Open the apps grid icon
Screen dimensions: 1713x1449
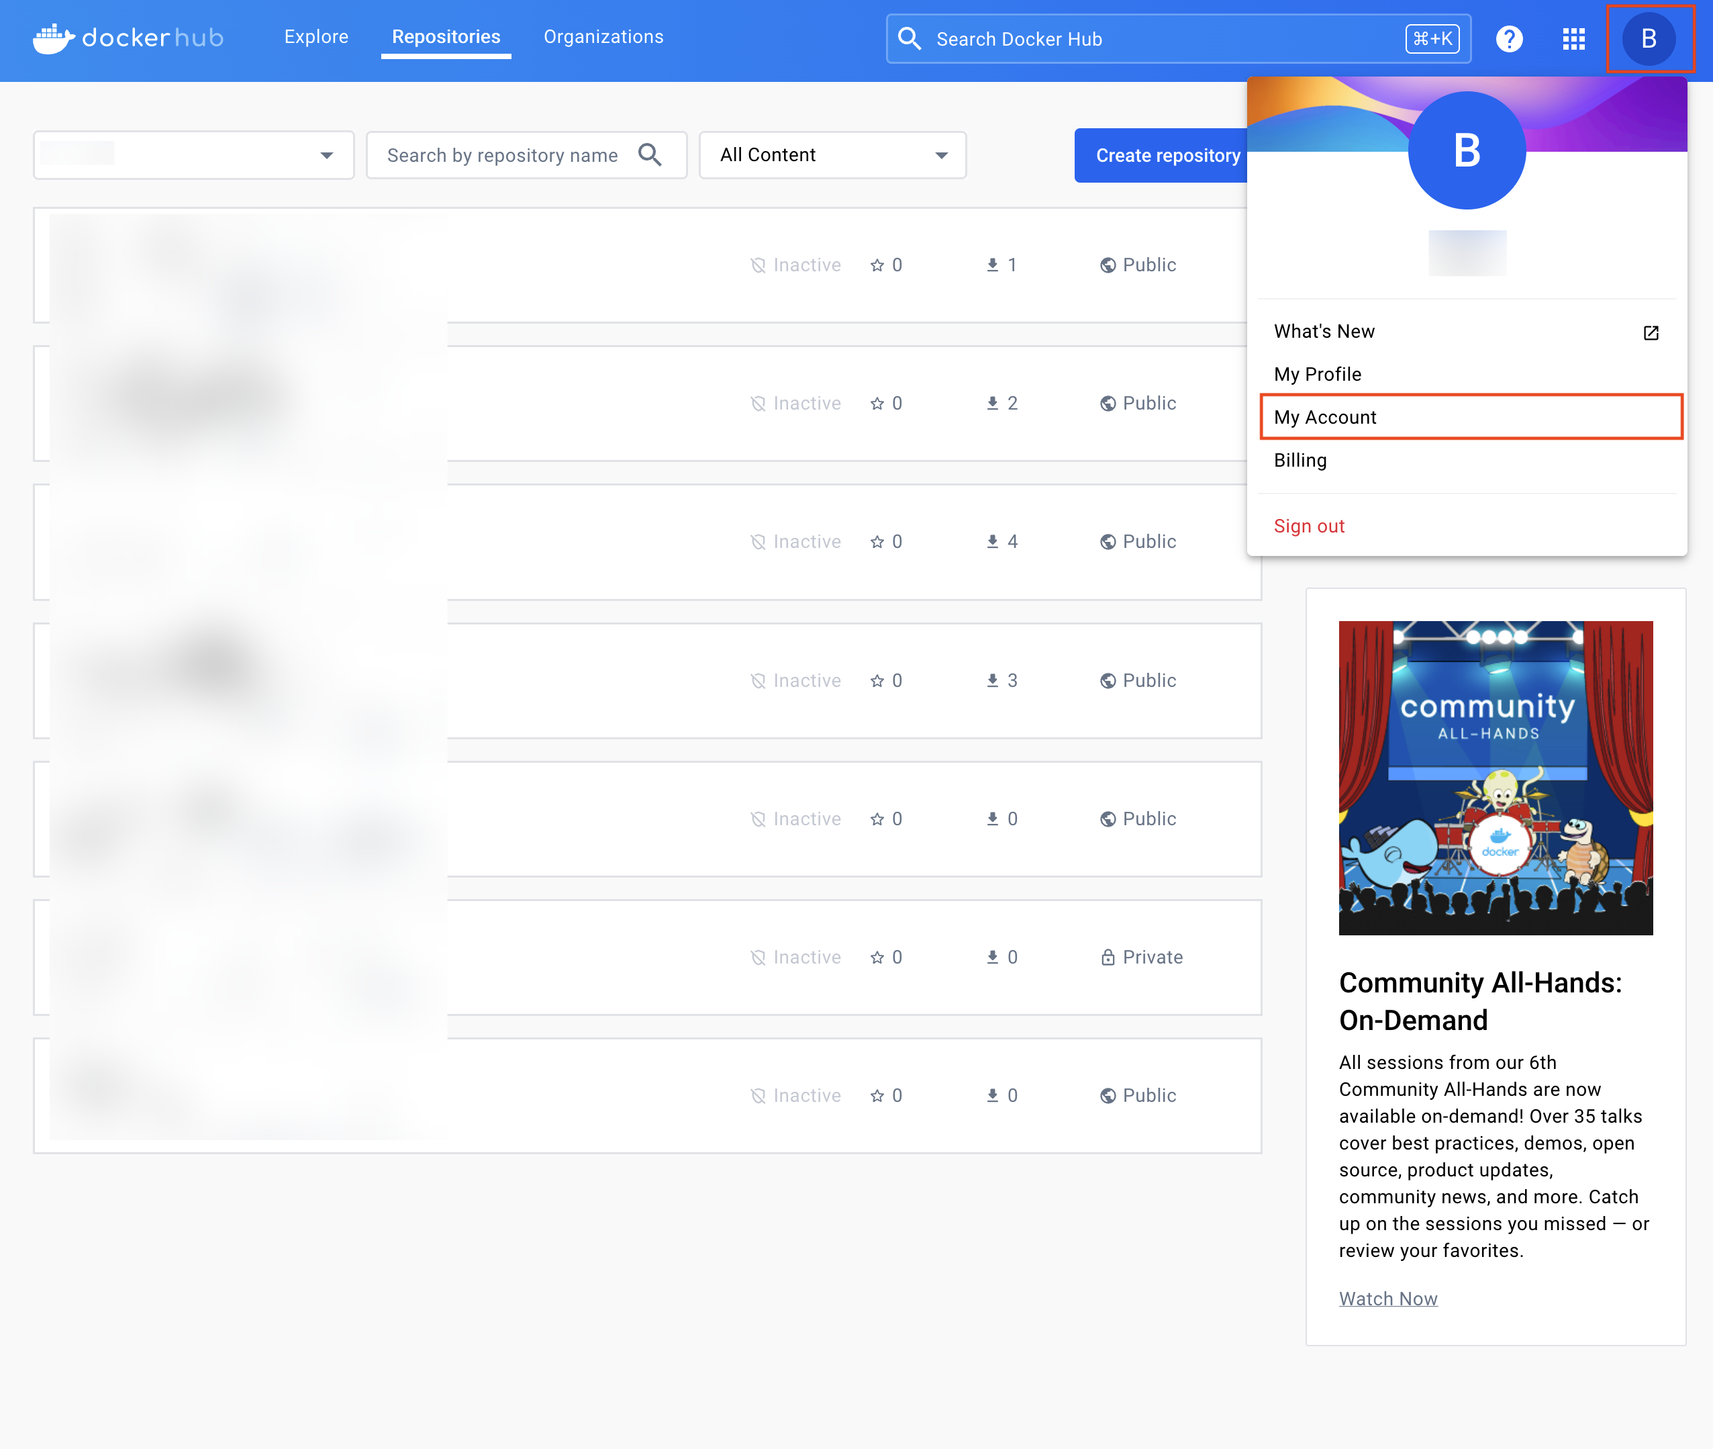pos(1573,38)
